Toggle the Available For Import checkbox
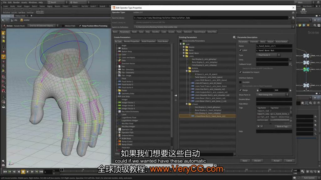The height and width of the screenshot is (180, 321). (240, 72)
